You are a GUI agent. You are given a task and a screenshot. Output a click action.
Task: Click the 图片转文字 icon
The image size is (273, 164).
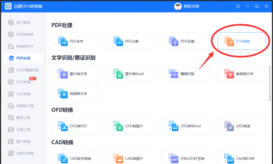tap(63, 73)
